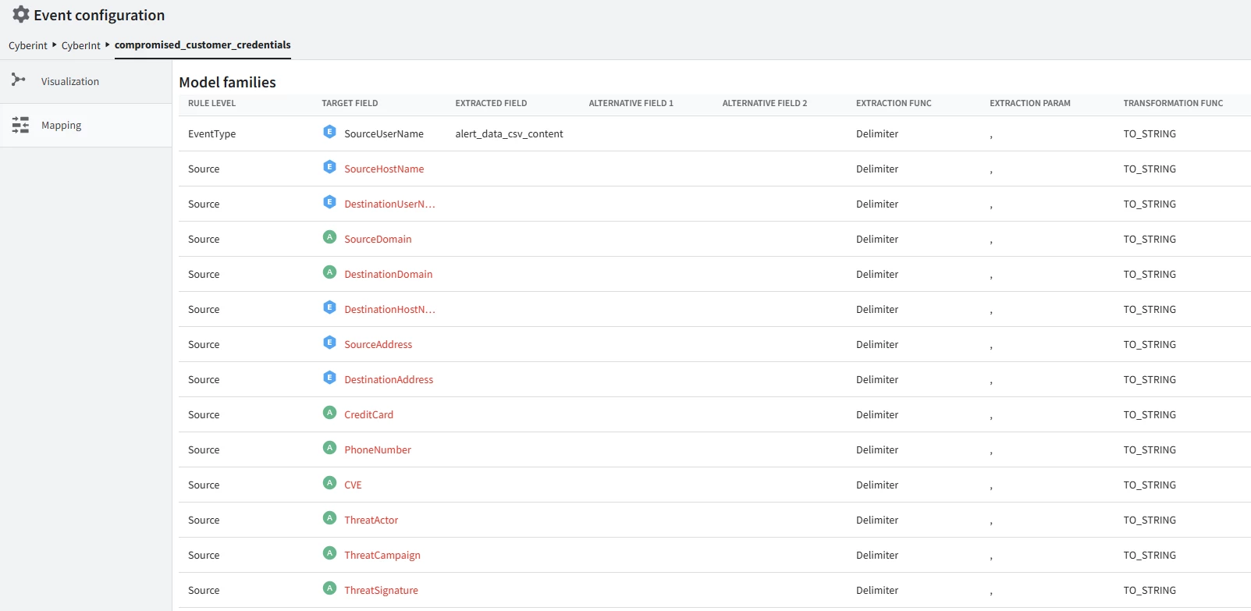This screenshot has height=611, width=1251.
Task: Open the PhoneNumber target field
Action: pos(378,450)
